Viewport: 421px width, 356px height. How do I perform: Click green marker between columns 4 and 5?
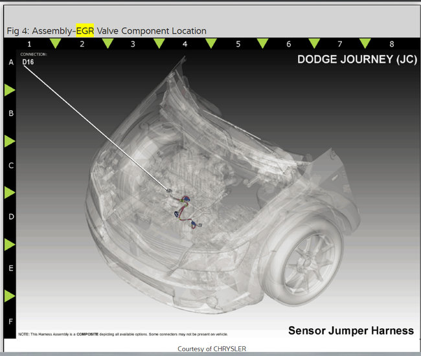211,43
